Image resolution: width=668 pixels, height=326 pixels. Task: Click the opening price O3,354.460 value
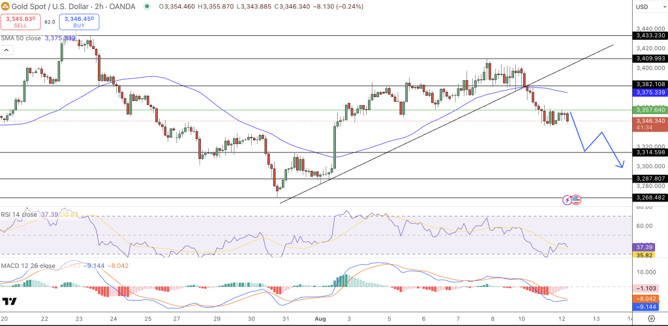pyautogui.click(x=177, y=7)
